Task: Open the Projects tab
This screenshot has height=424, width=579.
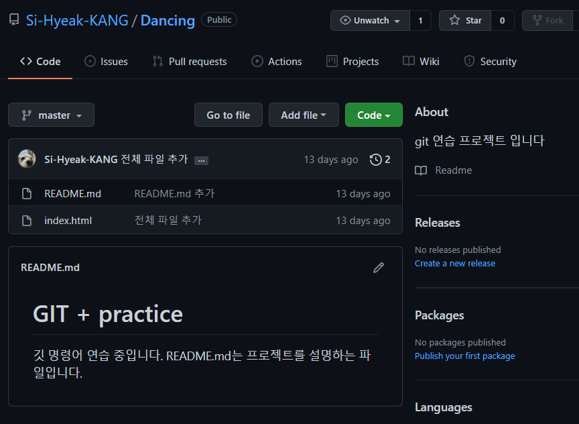Action: [x=352, y=61]
